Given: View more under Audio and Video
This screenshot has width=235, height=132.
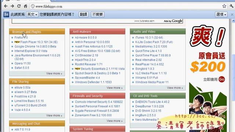Looking at the screenshot, I should [x=175, y=88].
